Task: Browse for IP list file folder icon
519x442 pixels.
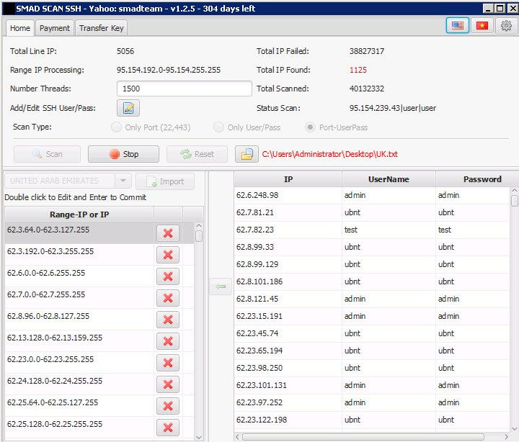Action: click(x=247, y=154)
